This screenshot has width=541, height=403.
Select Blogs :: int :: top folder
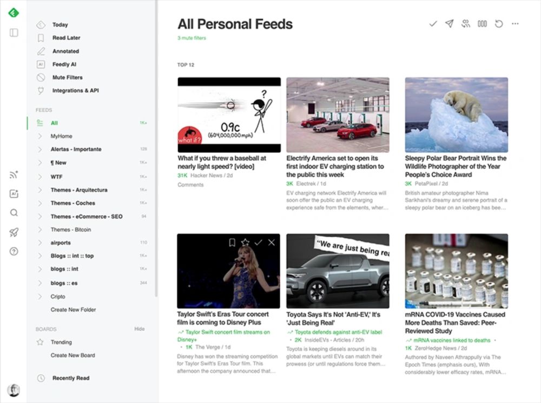click(x=72, y=256)
